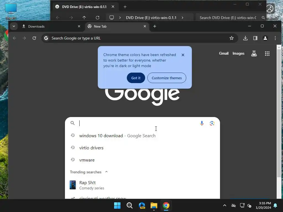Search by image with Google Lens icon
Viewport: 283px width, 212px height.
[212, 123]
